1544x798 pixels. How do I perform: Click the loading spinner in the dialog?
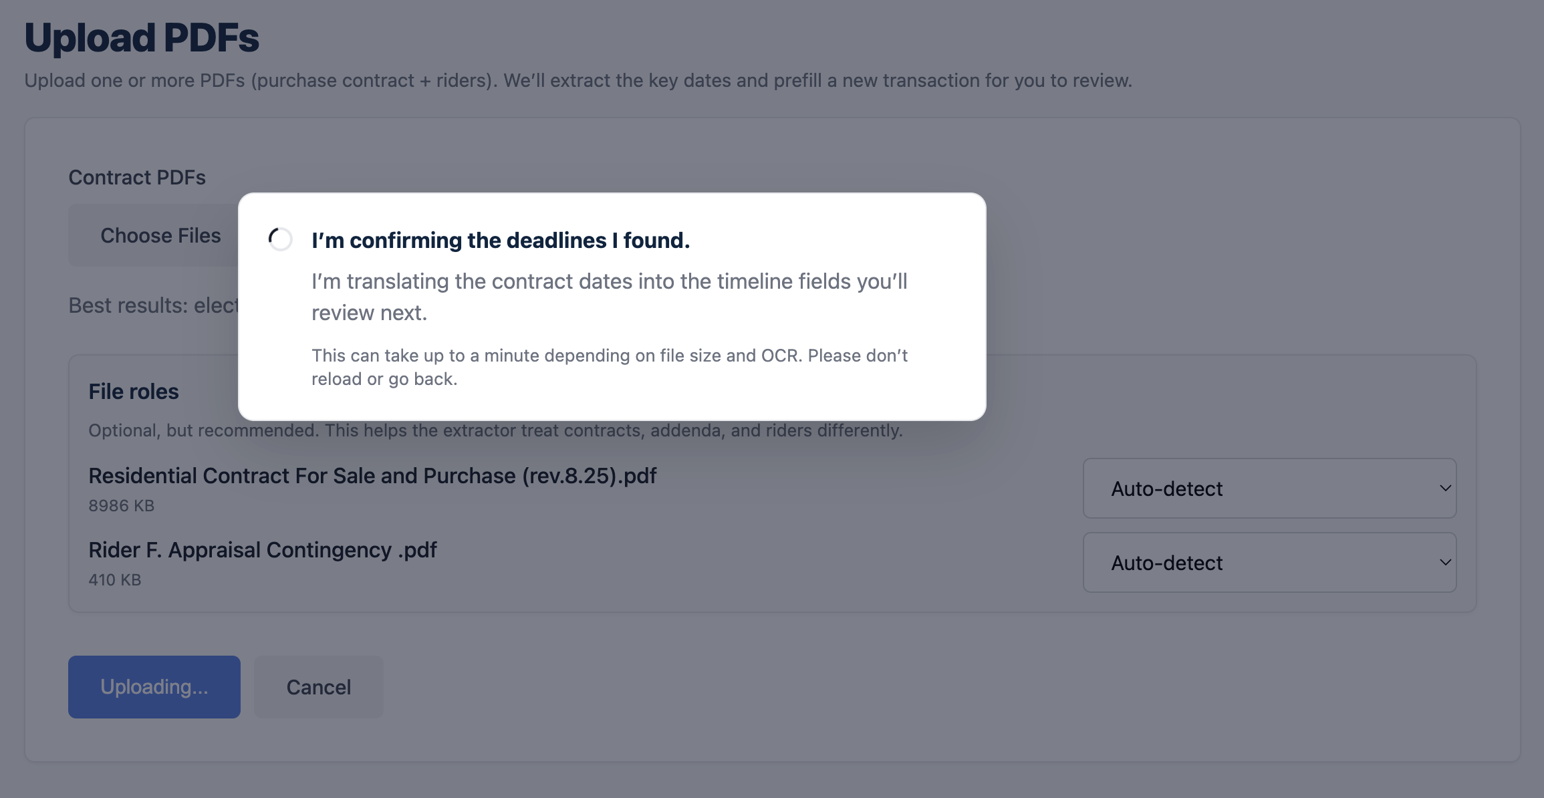[279, 239]
